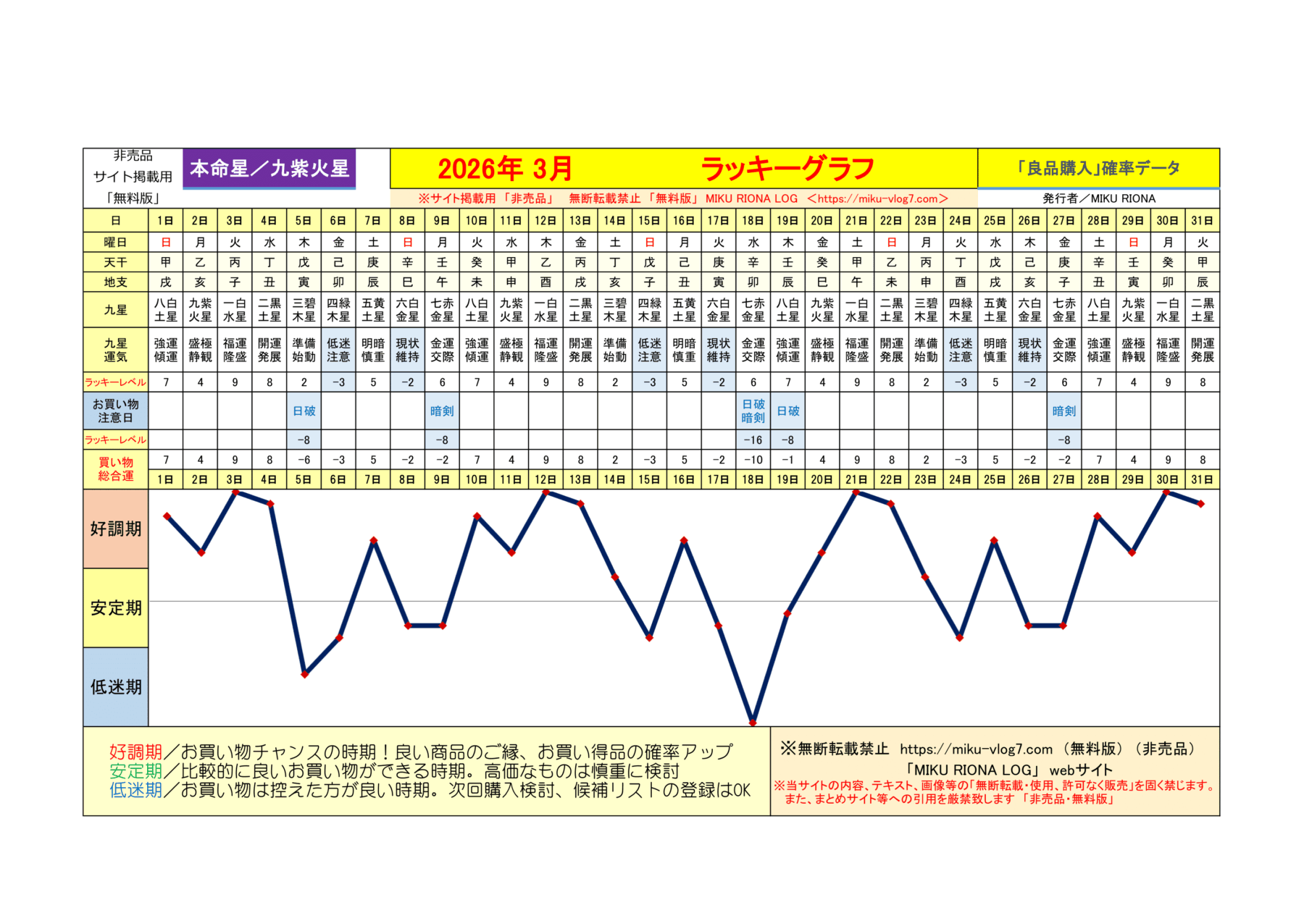Image resolution: width=1304 pixels, height=921 pixels.
Task: Select the 日破 暗剣 cell under 18日
Action: pos(753,411)
